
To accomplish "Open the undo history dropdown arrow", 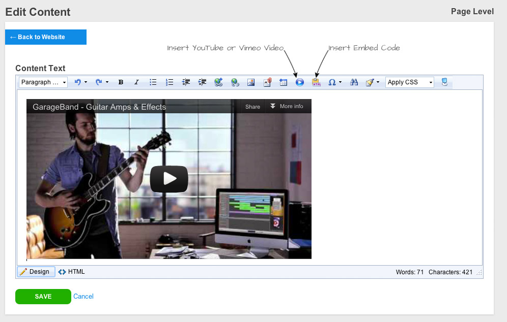I will click(86, 82).
